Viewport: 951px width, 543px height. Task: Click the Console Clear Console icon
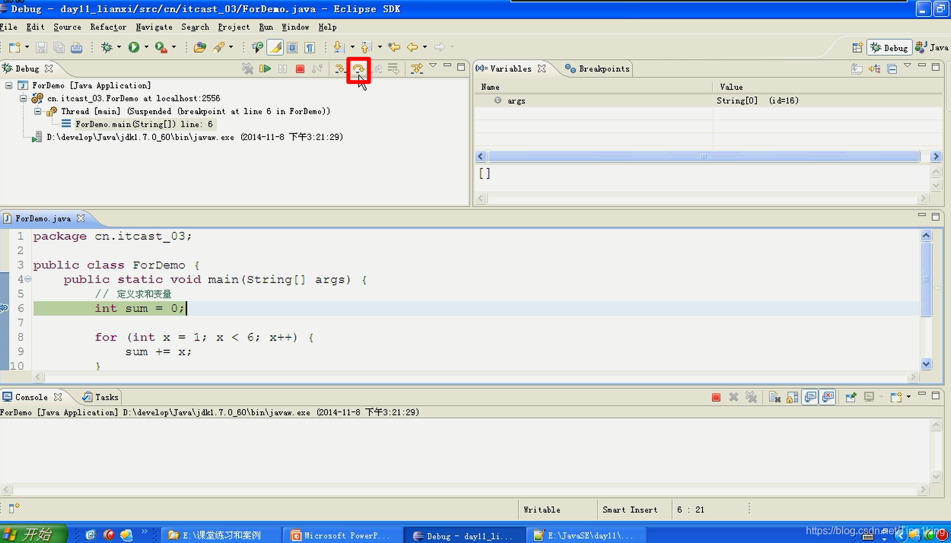click(x=774, y=397)
